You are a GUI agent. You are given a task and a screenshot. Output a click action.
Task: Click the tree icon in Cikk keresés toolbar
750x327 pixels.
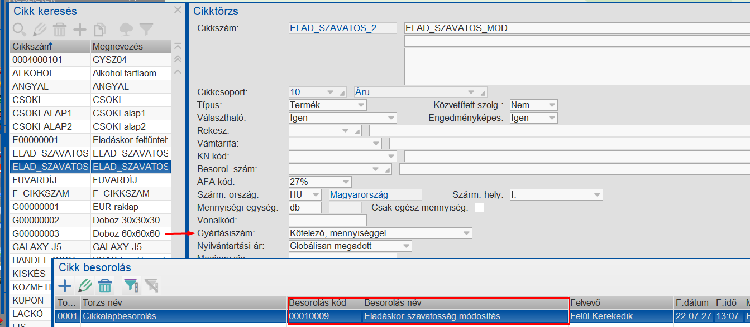point(126,29)
